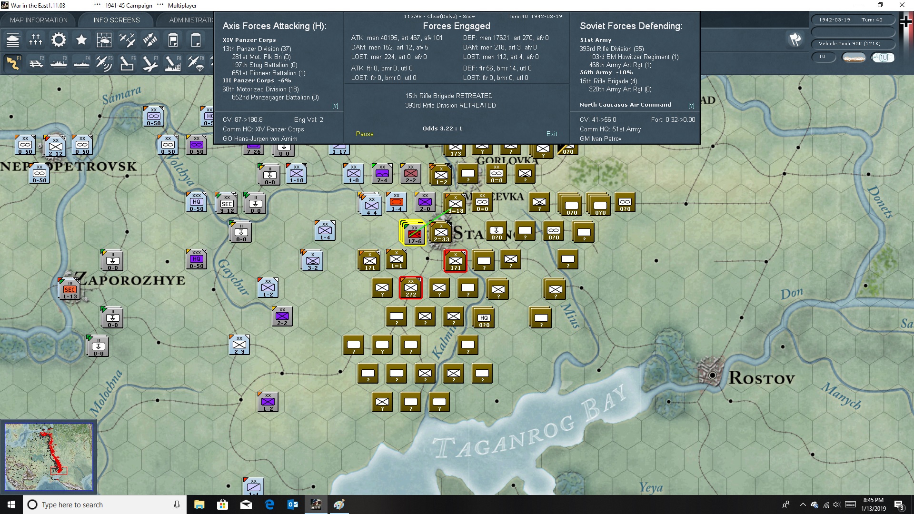Open the Map Information tab
Screen dimensions: 914x514
click(39, 20)
